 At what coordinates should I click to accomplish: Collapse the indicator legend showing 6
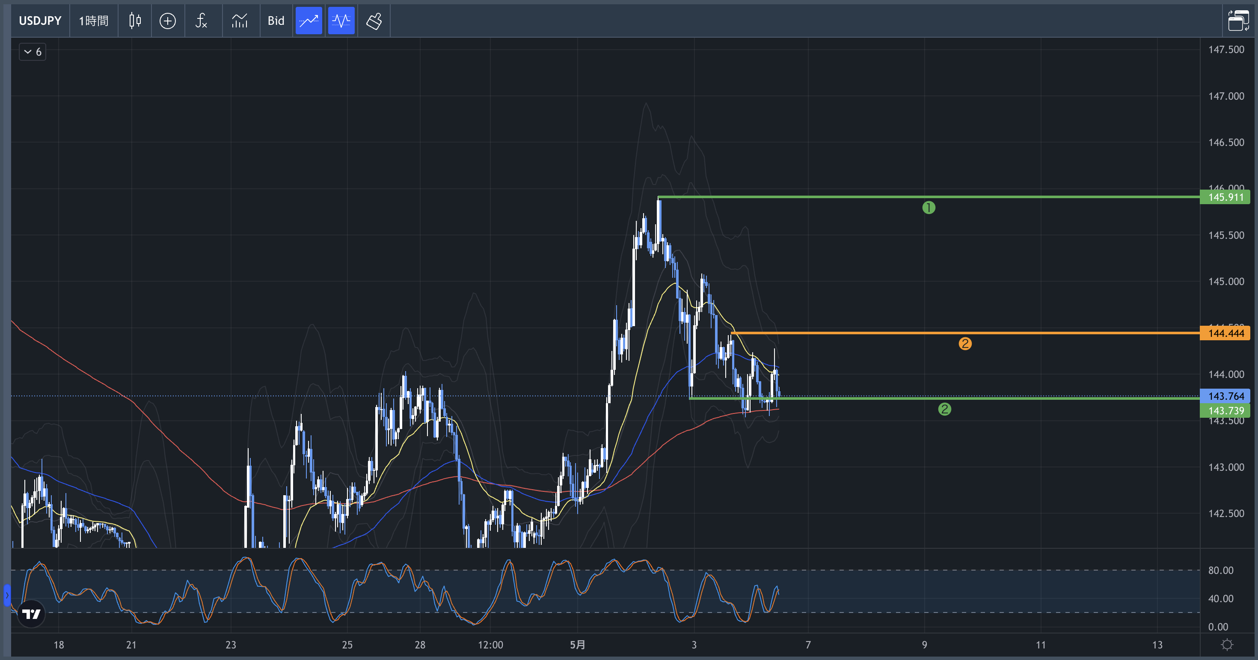pos(33,52)
